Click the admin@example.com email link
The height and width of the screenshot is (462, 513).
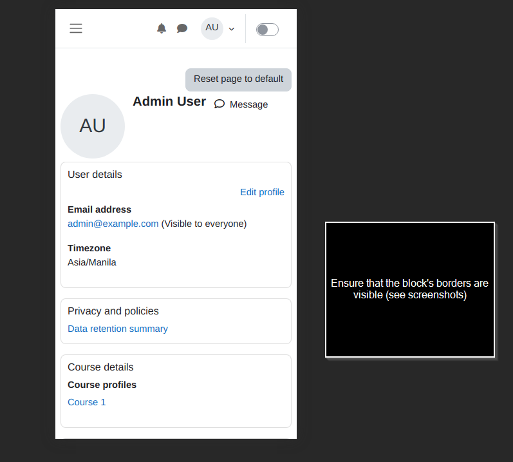coord(113,224)
